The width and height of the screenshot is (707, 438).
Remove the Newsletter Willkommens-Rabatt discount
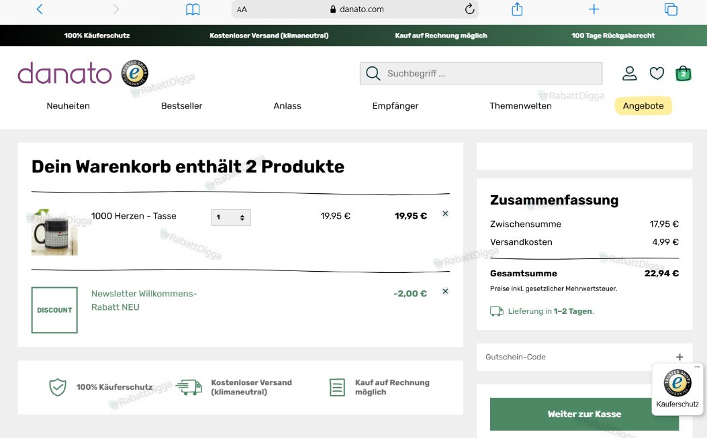click(445, 291)
